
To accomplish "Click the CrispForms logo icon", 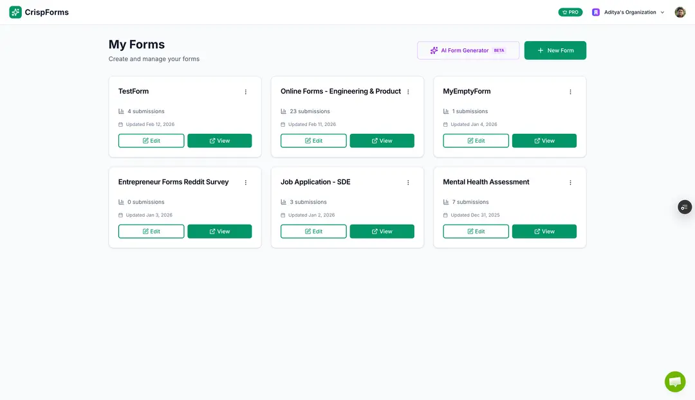I will [15, 12].
